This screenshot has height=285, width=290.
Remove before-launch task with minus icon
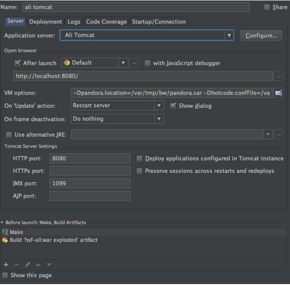point(17,265)
